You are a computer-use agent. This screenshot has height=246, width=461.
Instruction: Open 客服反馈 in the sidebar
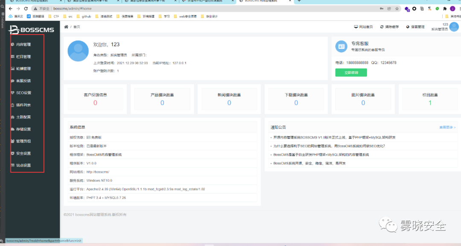(21, 81)
